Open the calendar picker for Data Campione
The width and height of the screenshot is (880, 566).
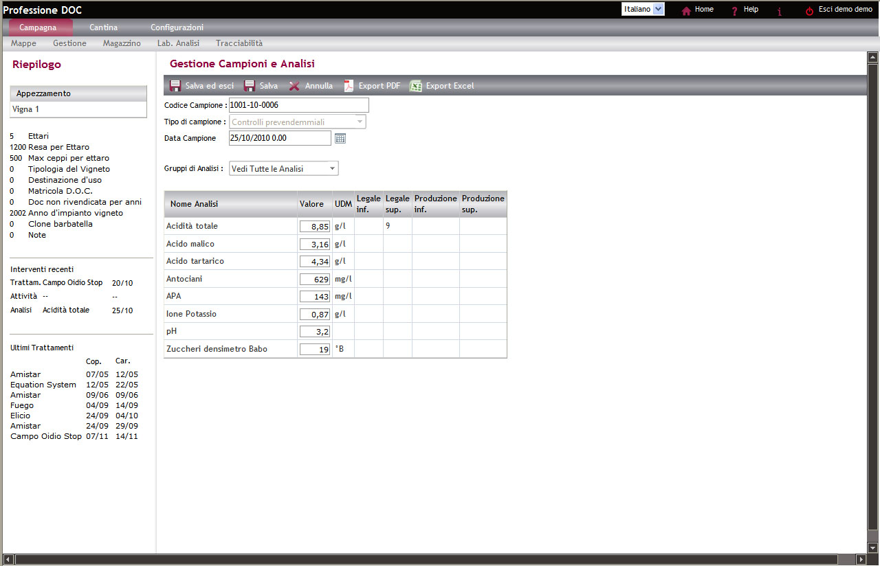(x=340, y=138)
